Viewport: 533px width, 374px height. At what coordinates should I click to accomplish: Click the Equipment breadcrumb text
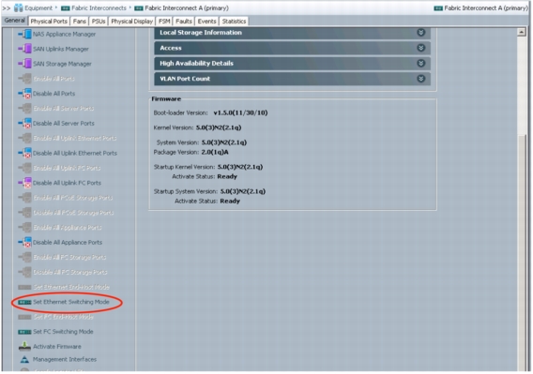pyautogui.click(x=38, y=7)
